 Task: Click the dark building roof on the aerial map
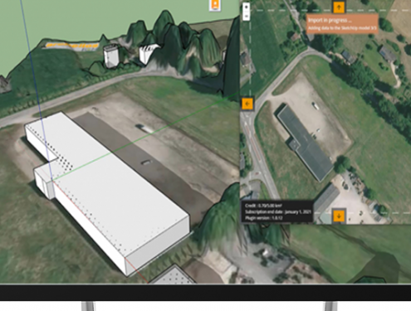[x=306, y=143]
